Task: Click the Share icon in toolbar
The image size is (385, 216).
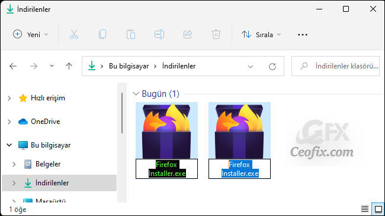Action: (188, 34)
